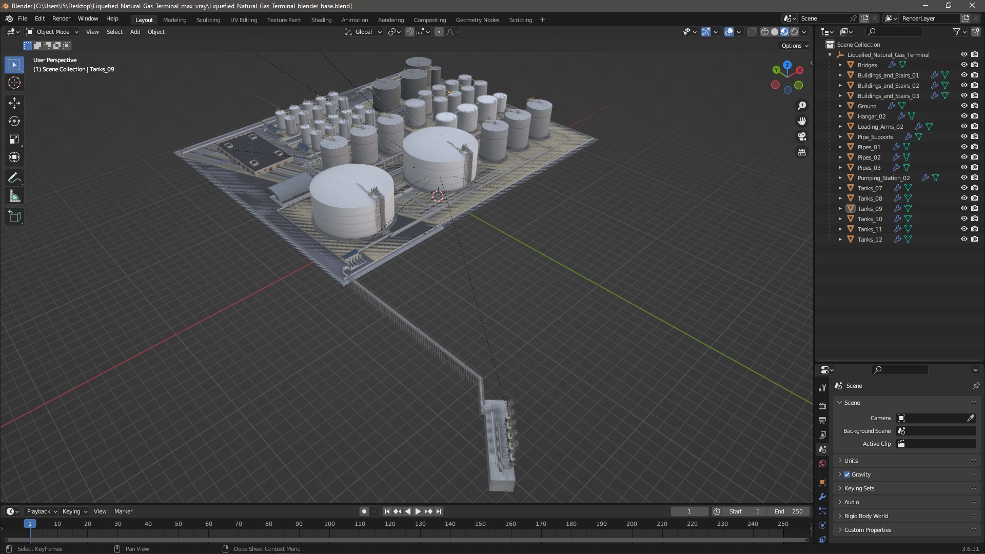Viewport: 985px width, 554px height.
Task: Select the Scale tool
Action: pos(14,140)
